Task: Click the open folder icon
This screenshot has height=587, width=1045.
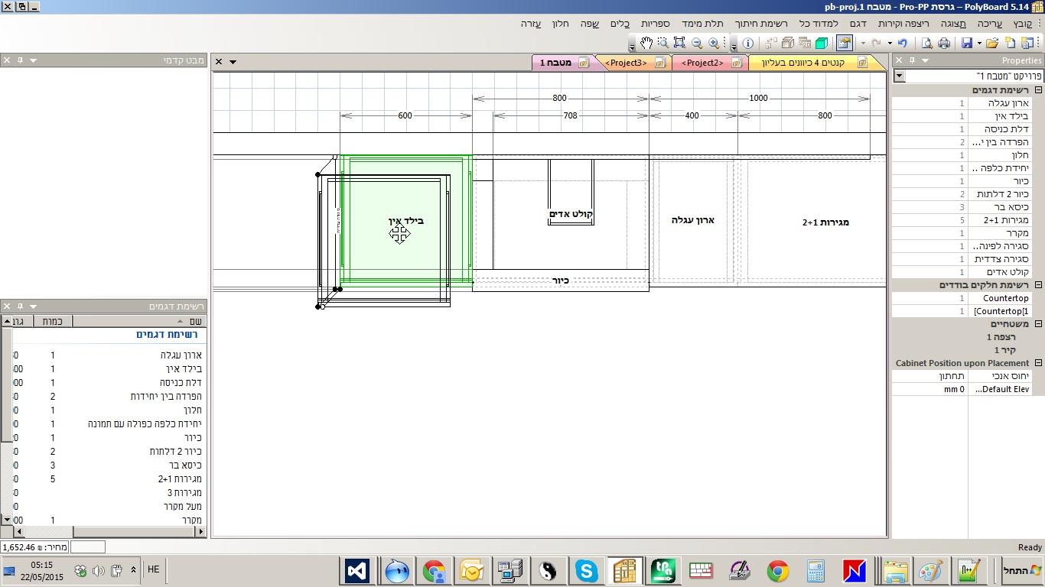Action: coord(992,43)
